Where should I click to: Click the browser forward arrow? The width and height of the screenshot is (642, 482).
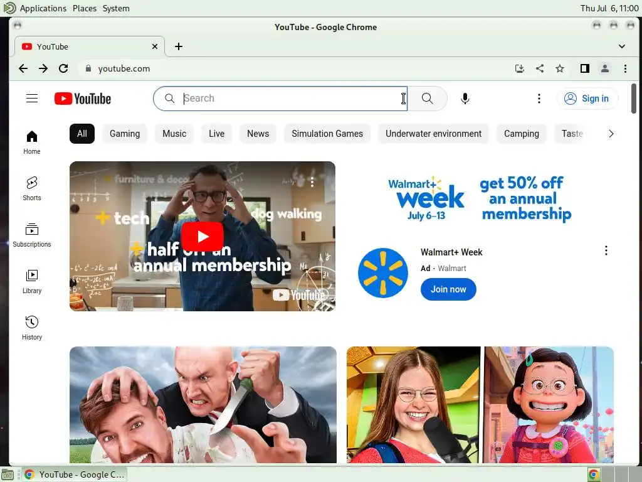pos(43,68)
